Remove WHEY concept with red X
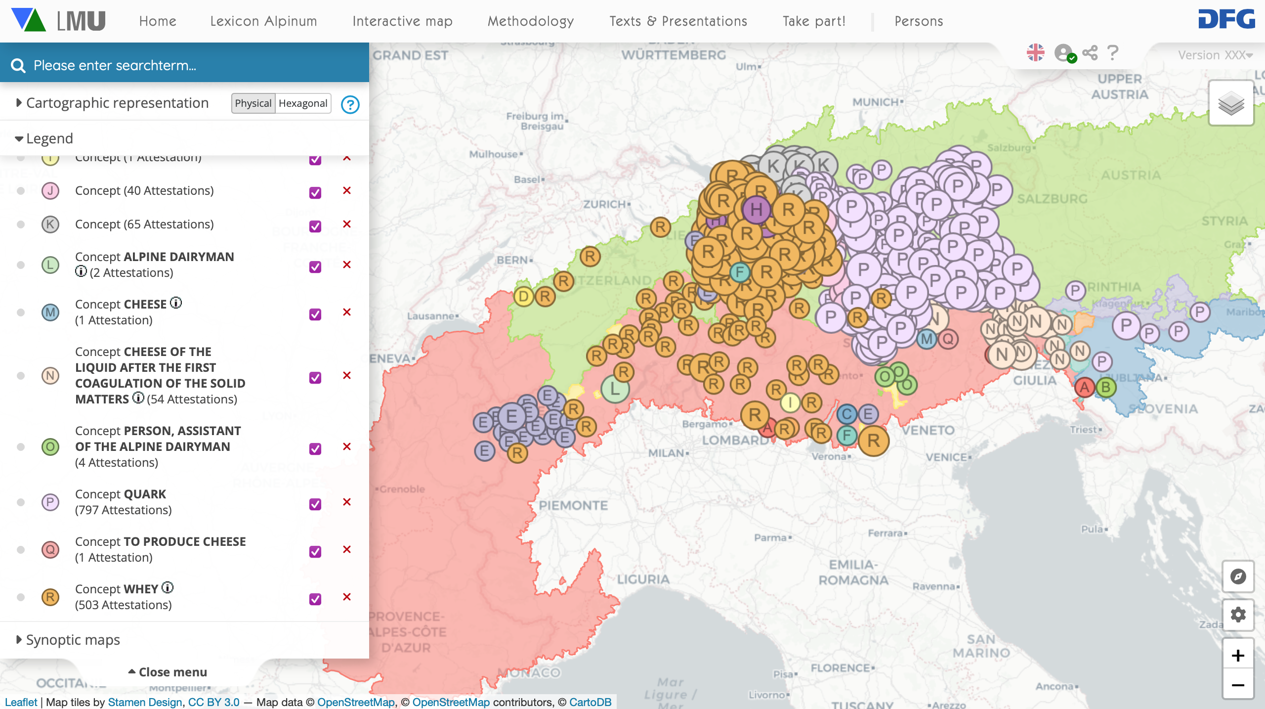 click(347, 597)
